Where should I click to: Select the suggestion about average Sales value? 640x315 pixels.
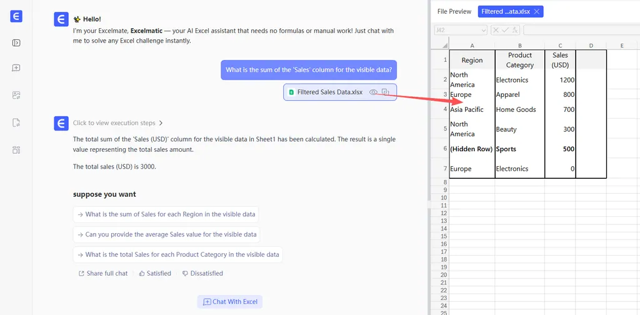(167, 234)
